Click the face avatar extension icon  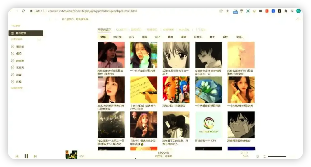[242, 11]
